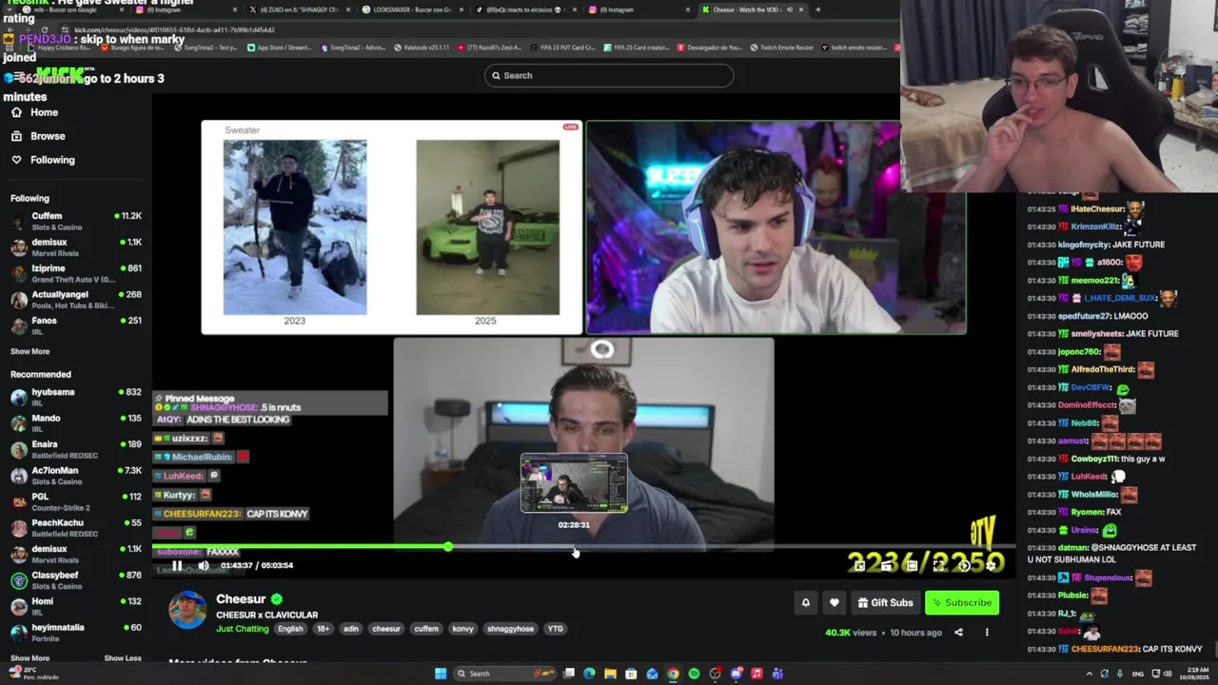Click the video progress bar playhead
This screenshot has width=1218, height=685.
click(447, 547)
